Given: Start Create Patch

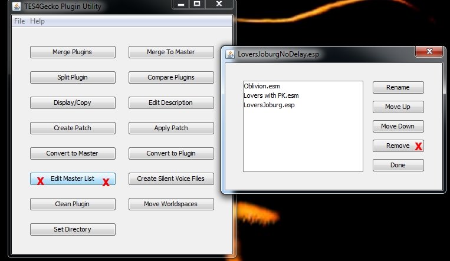Looking at the screenshot, I should tap(73, 128).
